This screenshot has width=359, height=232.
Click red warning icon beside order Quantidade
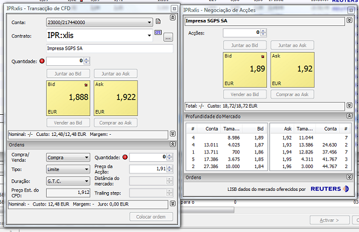click(125, 157)
